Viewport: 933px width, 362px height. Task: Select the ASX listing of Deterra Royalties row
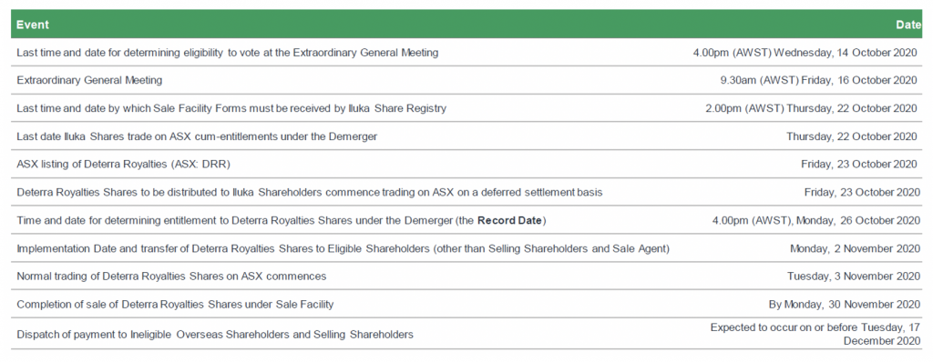click(466, 164)
